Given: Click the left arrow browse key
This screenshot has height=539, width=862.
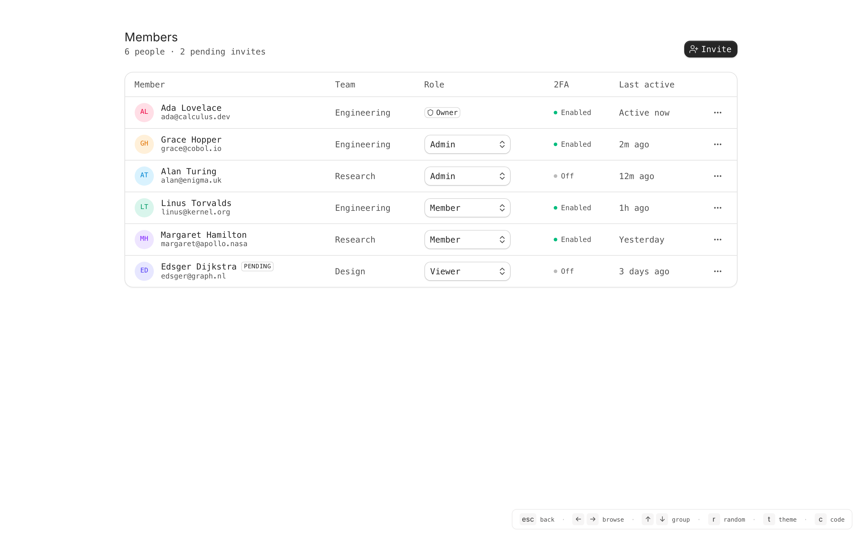Looking at the screenshot, I should point(578,519).
